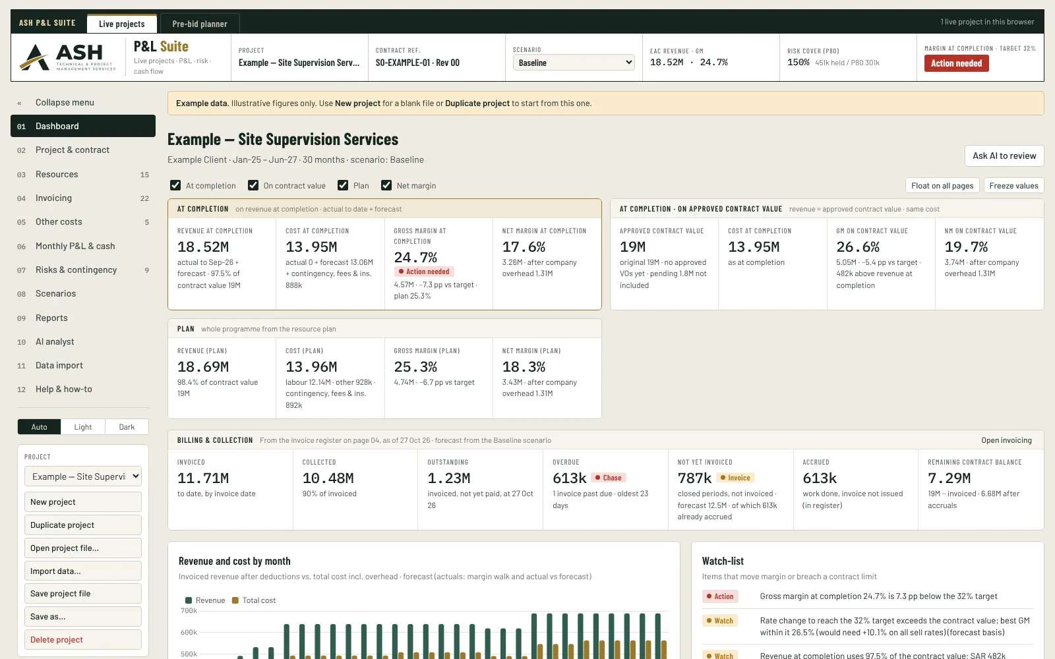Open Help & how-to
This screenshot has width=1055, height=659.
(x=83, y=389)
